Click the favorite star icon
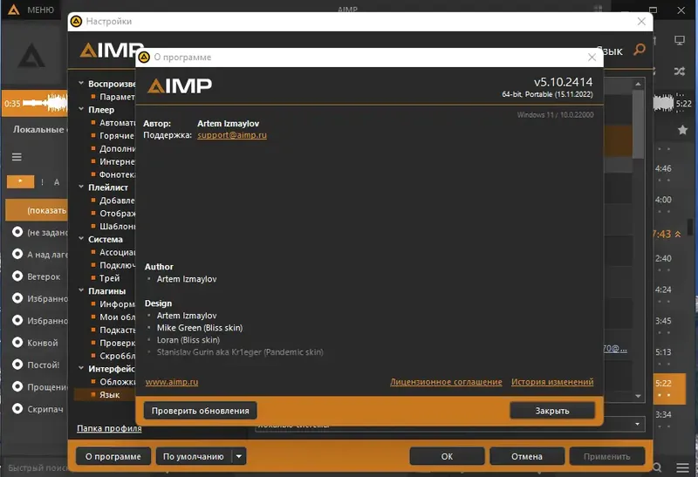This screenshot has width=698, height=477. 682,129
